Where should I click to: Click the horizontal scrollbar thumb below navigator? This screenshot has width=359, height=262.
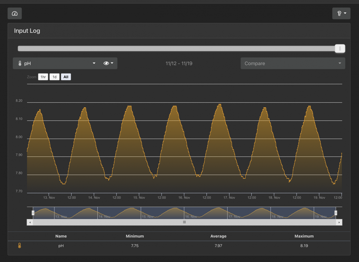pyautogui.click(x=184, y=222)
